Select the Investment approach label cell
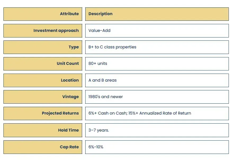This screenshot has width=236, height=160. [43, 31]
